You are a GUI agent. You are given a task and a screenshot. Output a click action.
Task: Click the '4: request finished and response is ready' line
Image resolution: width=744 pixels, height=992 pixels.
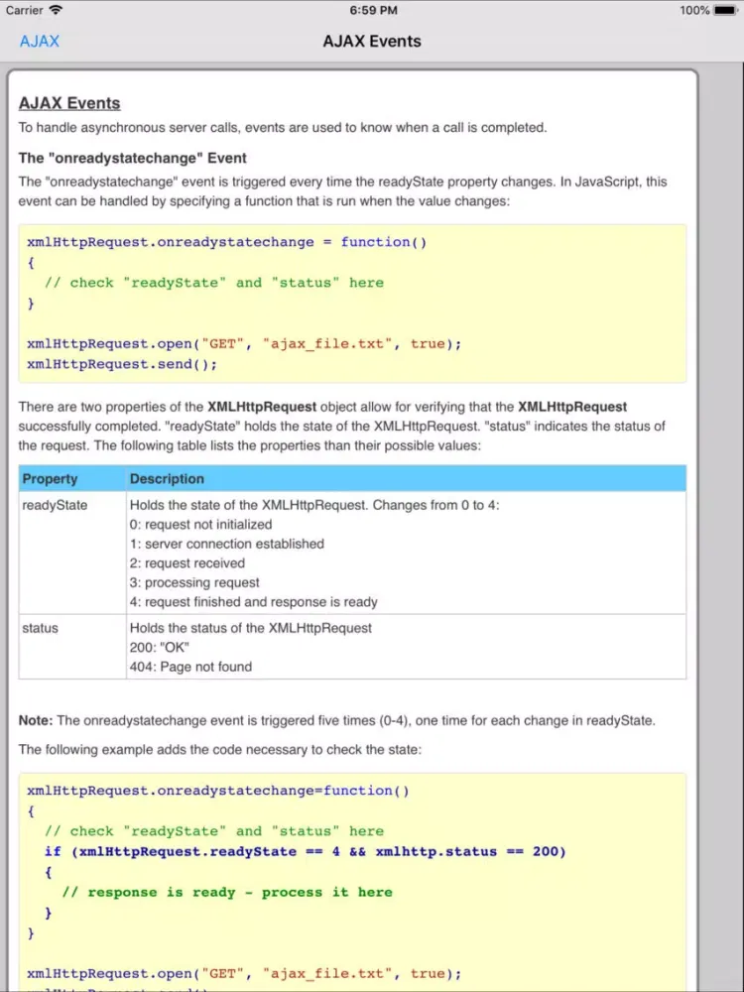click(254, 601)
